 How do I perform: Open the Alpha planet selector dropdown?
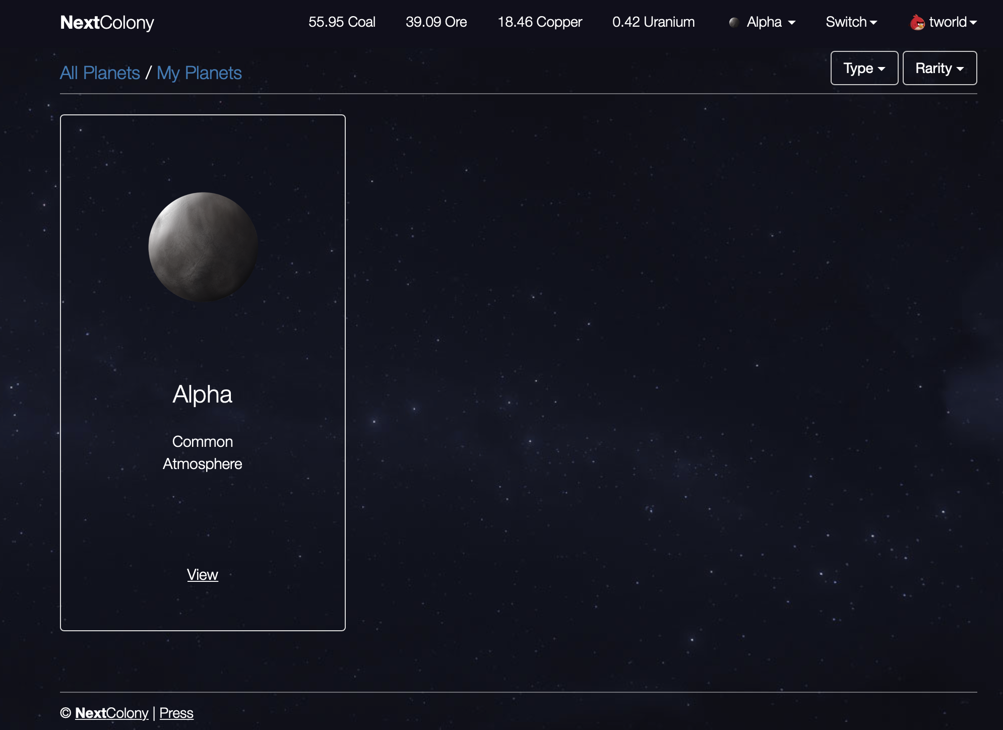pyautogui.click(x=762, y=22)
